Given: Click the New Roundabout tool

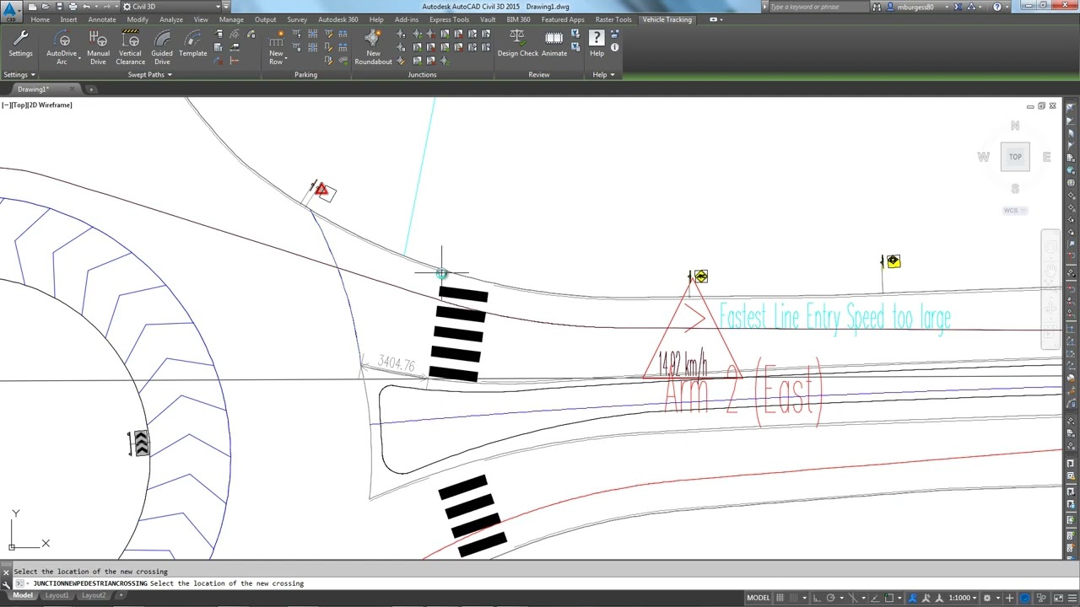Looking at the screenshot, I should pyautogui.click(x=373, y=47).
